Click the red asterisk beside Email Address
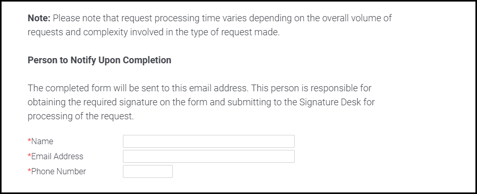Viewport: 477px width, 194px height. pyautogui.click(x=30, y=156)
